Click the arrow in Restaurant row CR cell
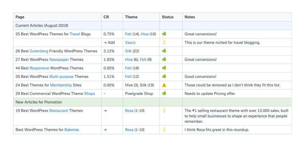The height and width of the screenshot is (147, 305). tap(105, 111)
